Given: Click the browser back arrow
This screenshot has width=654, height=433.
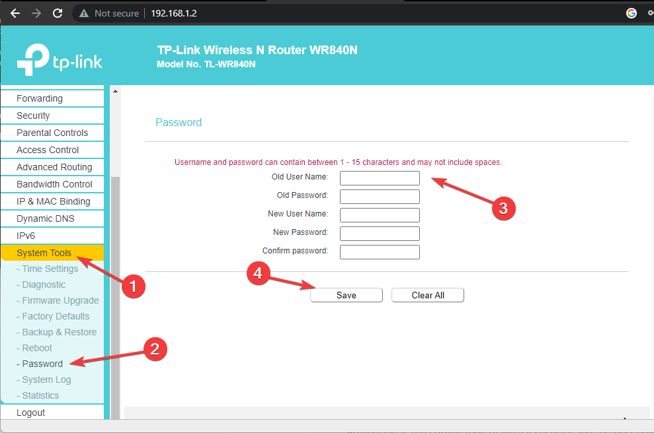Looking at the screenshot, I should (x=15, y=13).
